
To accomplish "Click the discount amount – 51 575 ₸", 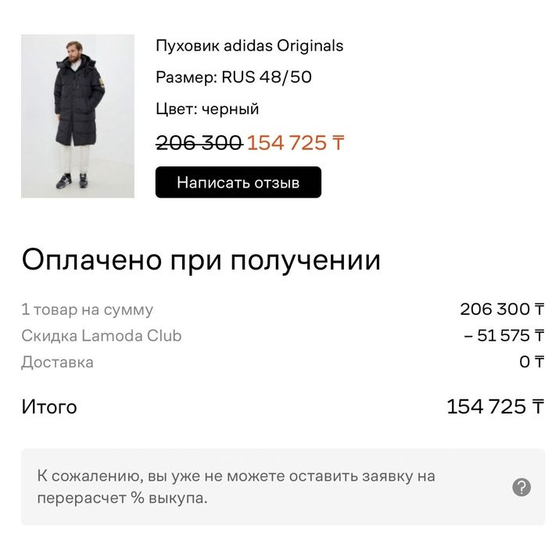I will [503, 336].
